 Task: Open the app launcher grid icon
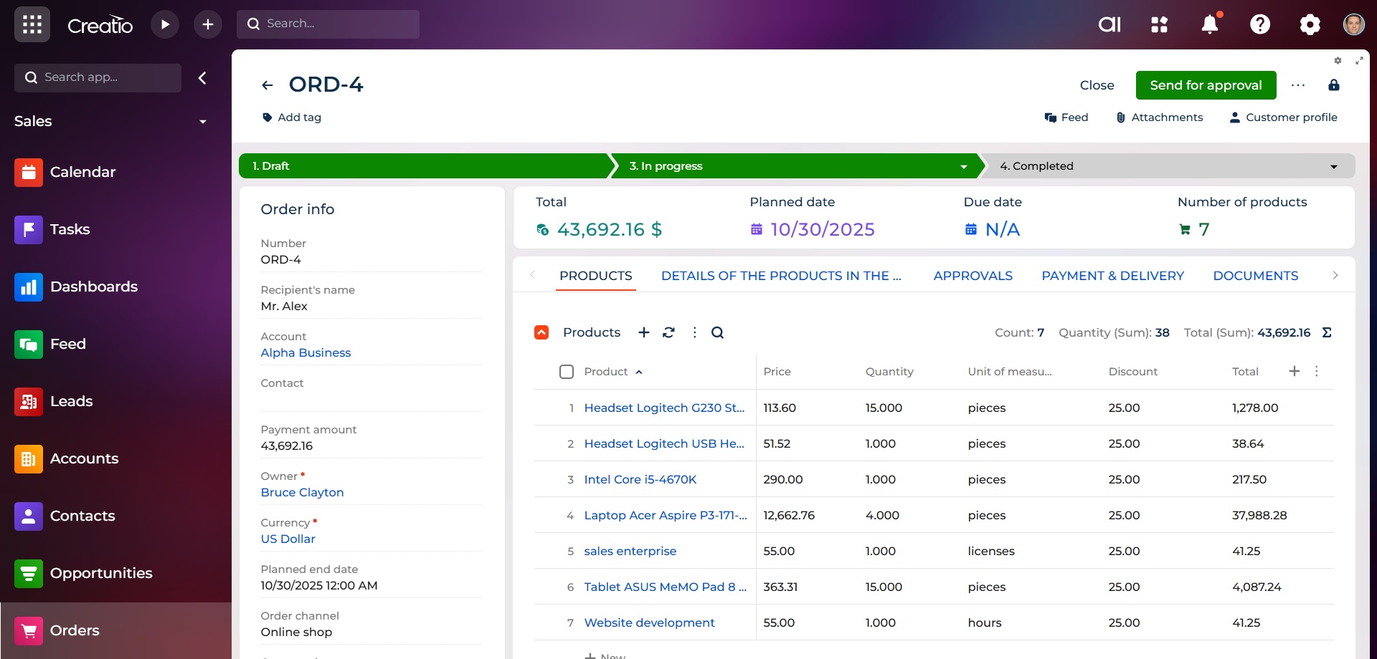click(x=32, y=24)
